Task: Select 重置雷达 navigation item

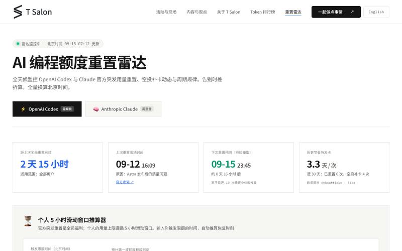Action: (293, 12)
